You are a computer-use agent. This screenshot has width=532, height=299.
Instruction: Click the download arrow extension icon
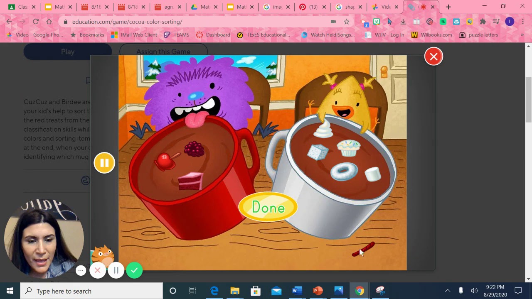pos(403,22)
